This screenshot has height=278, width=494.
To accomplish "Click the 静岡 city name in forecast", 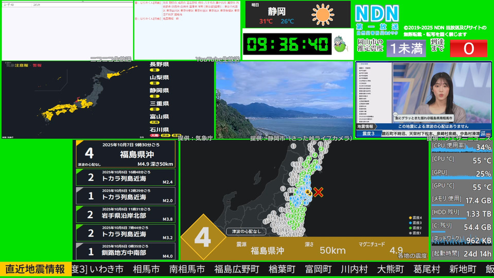I will tap(277, 12).
